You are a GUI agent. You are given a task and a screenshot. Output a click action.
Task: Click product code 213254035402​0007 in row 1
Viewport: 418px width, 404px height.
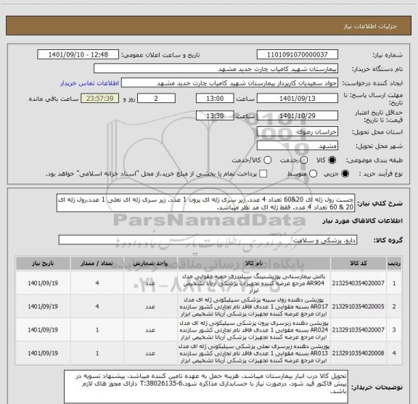358,283
